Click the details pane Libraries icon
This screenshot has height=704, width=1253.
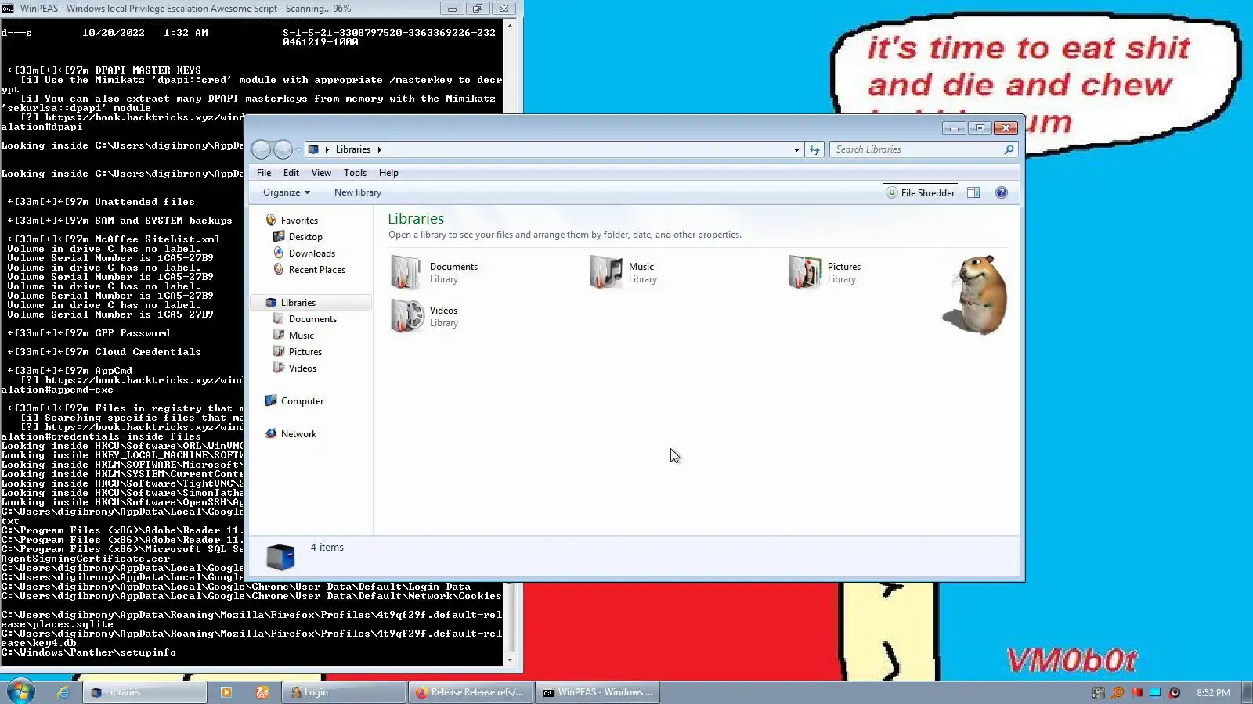click(280, 556)
